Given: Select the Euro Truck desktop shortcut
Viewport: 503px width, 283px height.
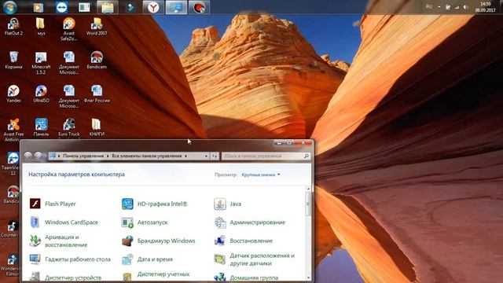Looking at the screenshot, I should 68,127.
